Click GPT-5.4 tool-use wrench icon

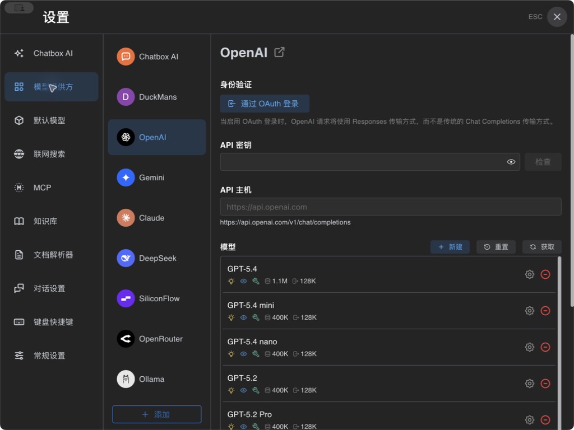[x=256, y=281]
